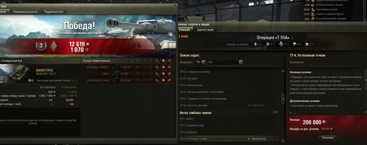Click the diamond-shaped battle achievement medal
The width and height of the screenshot is (367, 145).
pos(54,45)
